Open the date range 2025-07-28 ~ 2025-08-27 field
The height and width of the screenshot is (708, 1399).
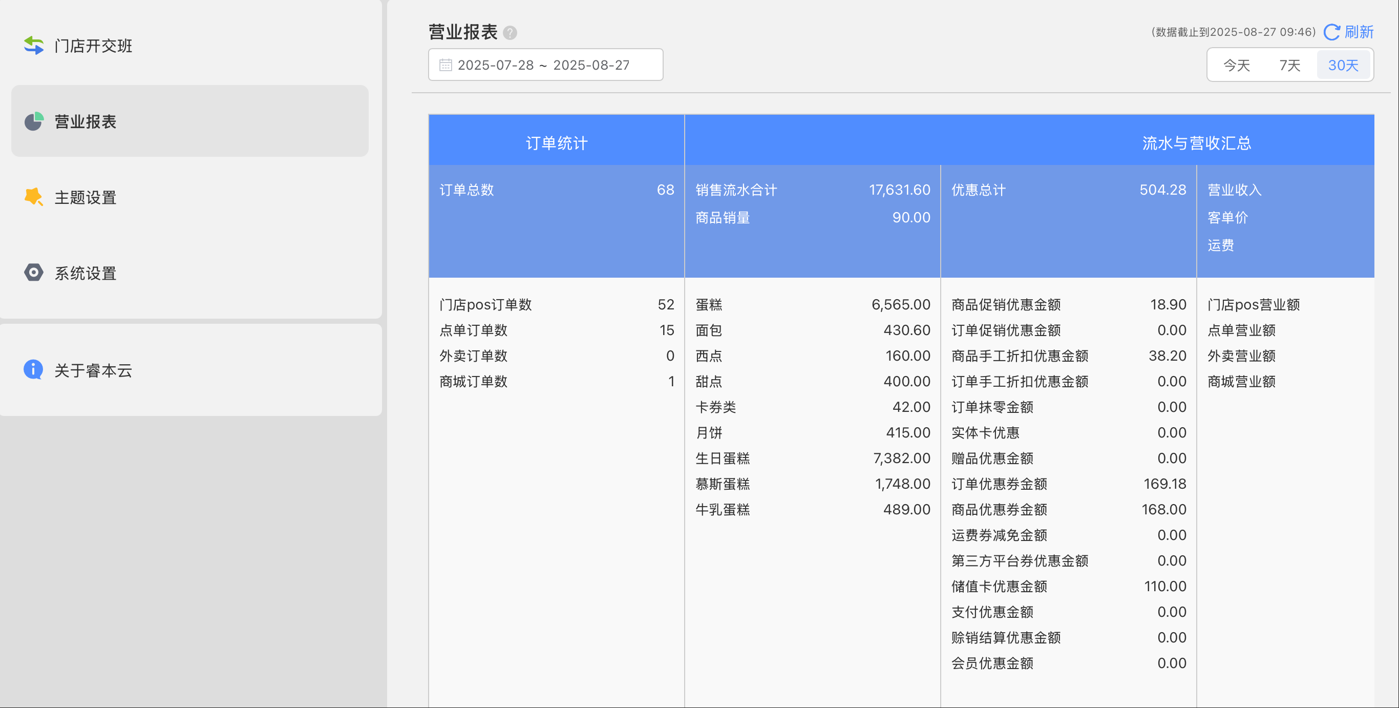[x=545, y=65]
